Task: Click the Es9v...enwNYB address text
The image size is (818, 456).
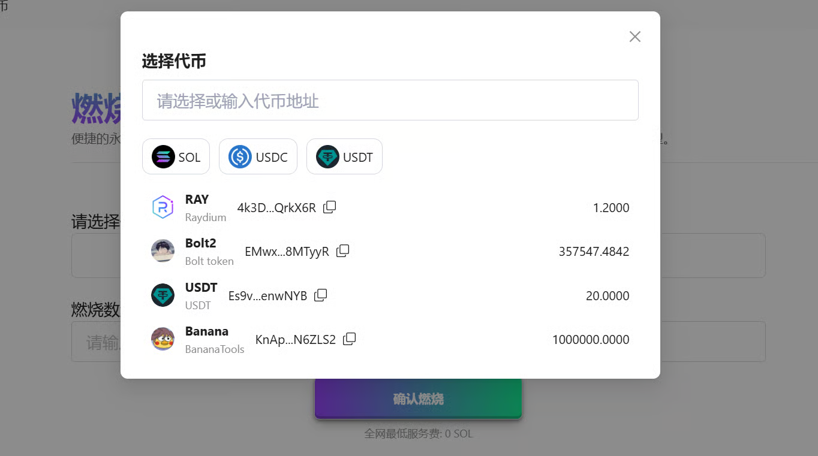Action: click(x=267, y=296)
